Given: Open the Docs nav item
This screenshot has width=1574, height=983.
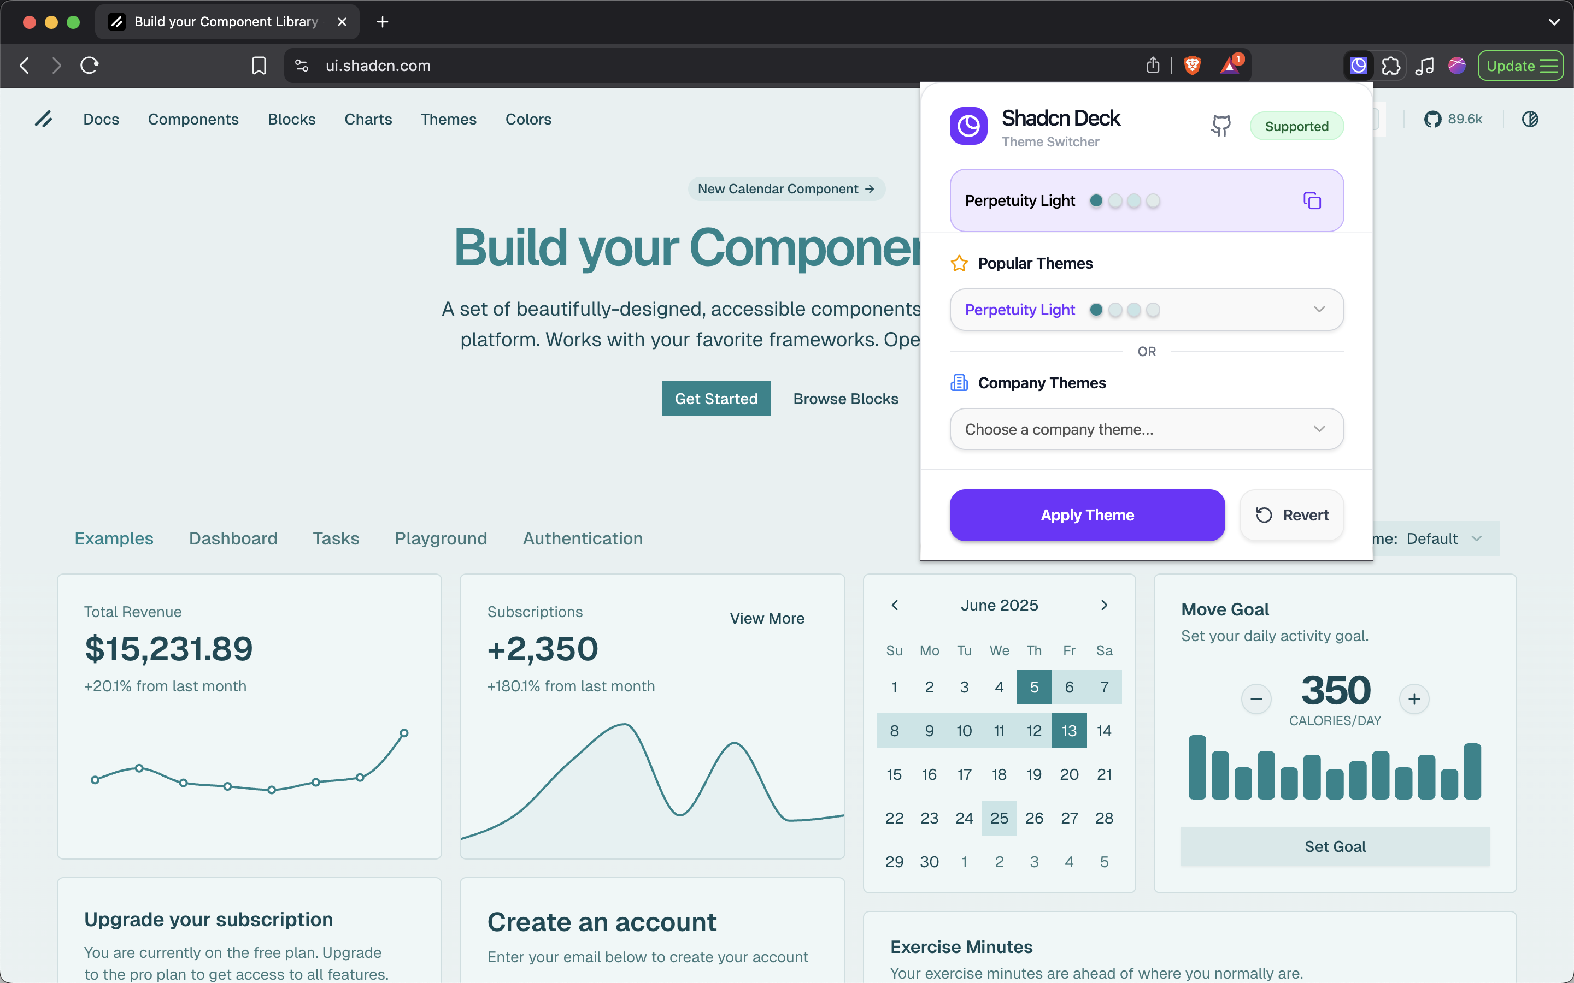Looking at the screenshot, I should click(x=101, y=119).
